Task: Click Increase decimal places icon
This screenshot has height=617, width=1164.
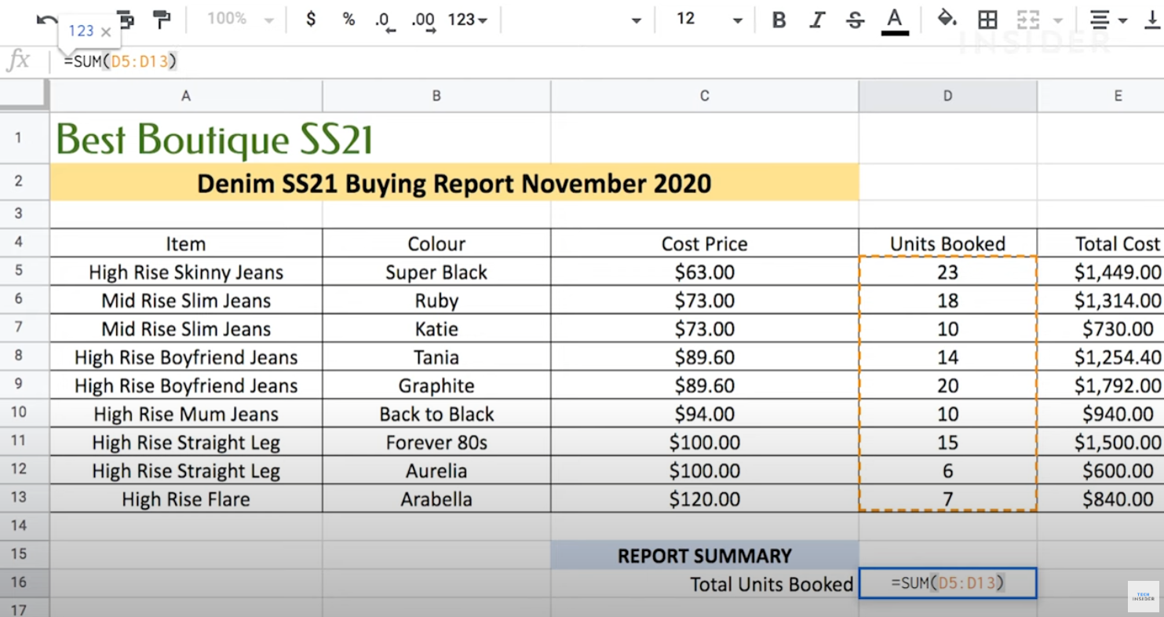Action: (423, 21)
